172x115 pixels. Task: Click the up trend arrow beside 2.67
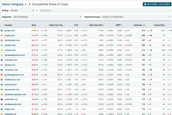pos(42,70)
